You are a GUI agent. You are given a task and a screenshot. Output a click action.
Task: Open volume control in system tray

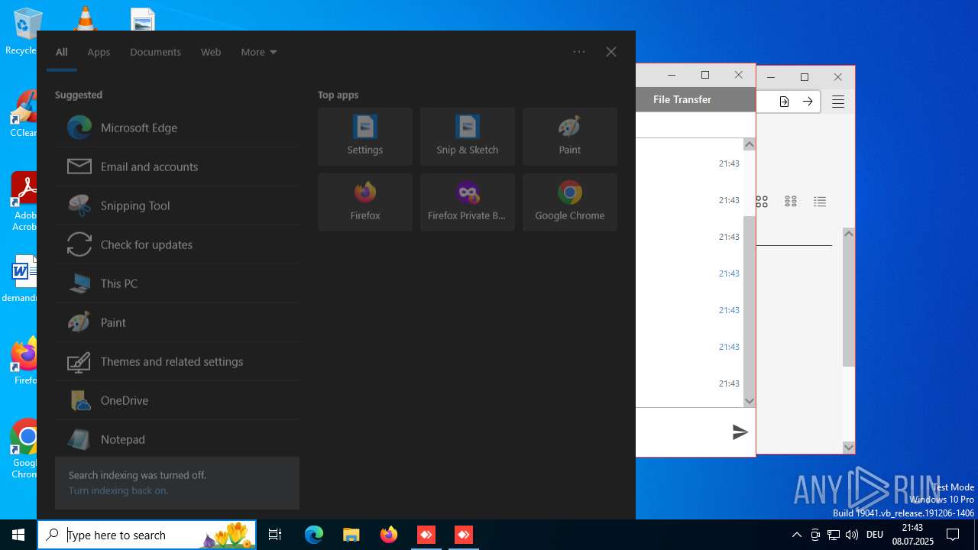click(x=852, y=535)
